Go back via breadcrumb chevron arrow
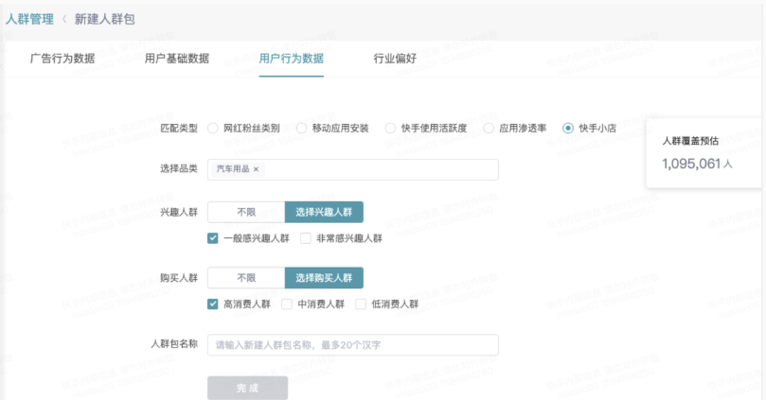Screen dimensions: 766x400 (x=64, y=20)
